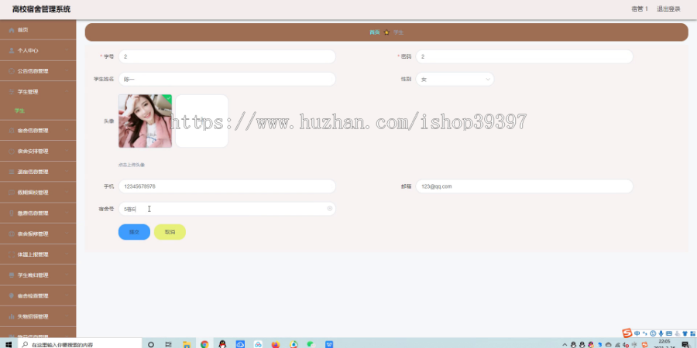Click the 学生 breadcrumb text
697x348 pixels.
(x=398, y=32)
